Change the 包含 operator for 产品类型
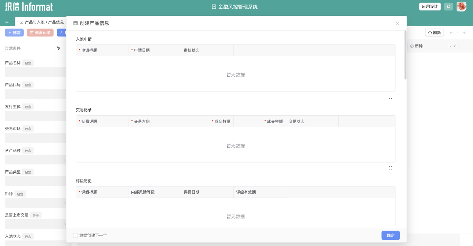The image size is (473, 246). (28, 172)
